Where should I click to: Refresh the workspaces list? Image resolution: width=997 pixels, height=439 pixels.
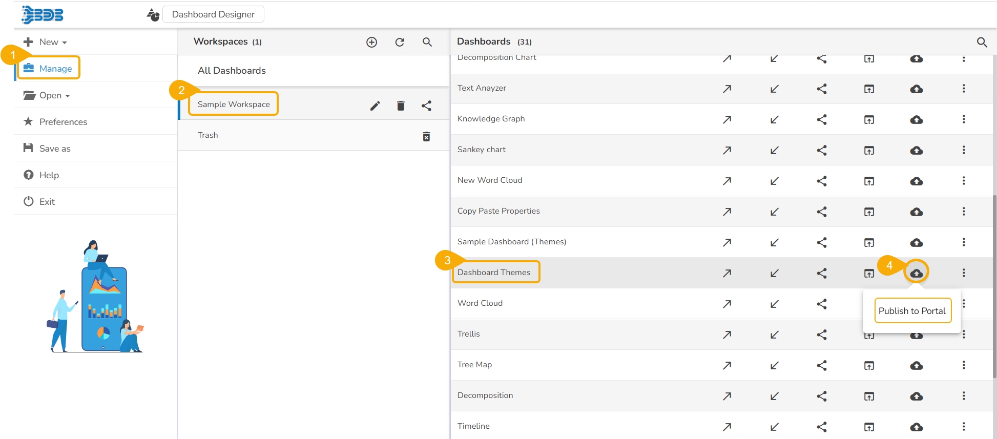click(x=400, y=42)
